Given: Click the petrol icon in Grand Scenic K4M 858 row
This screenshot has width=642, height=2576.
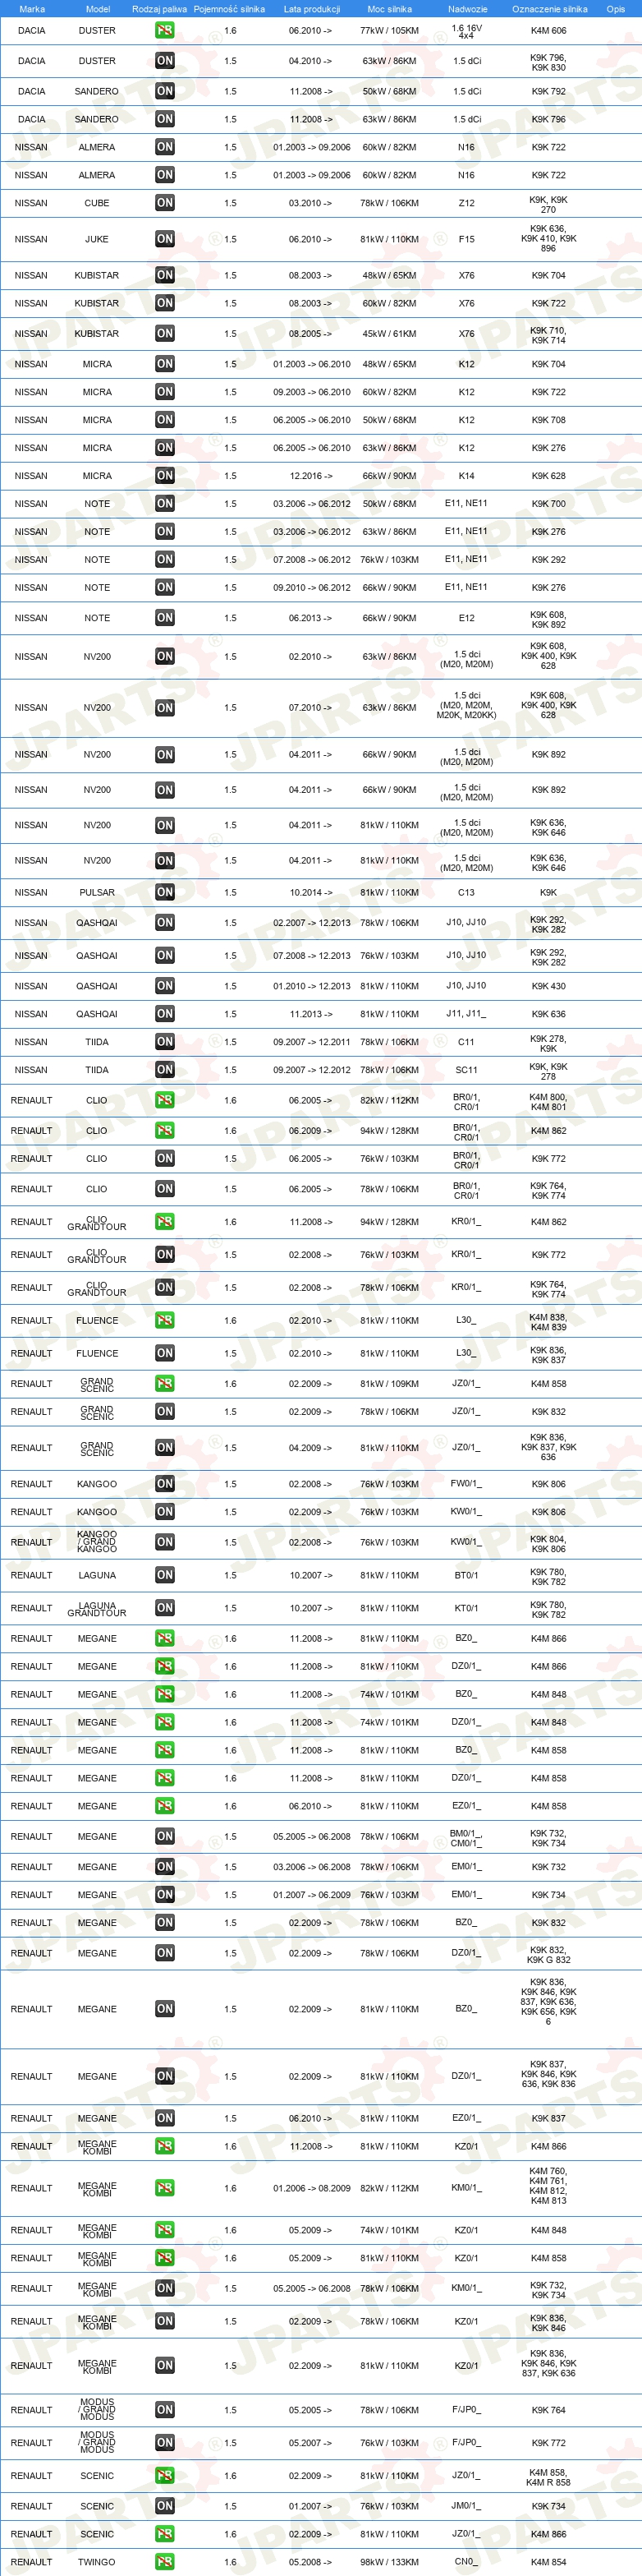Looking at the screenshot, I should pyautogui.click(x=165, y=1384).
